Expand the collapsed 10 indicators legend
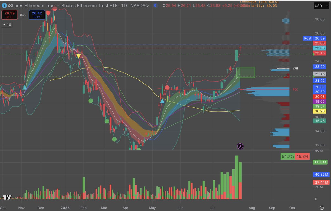 tap(7, 25)
